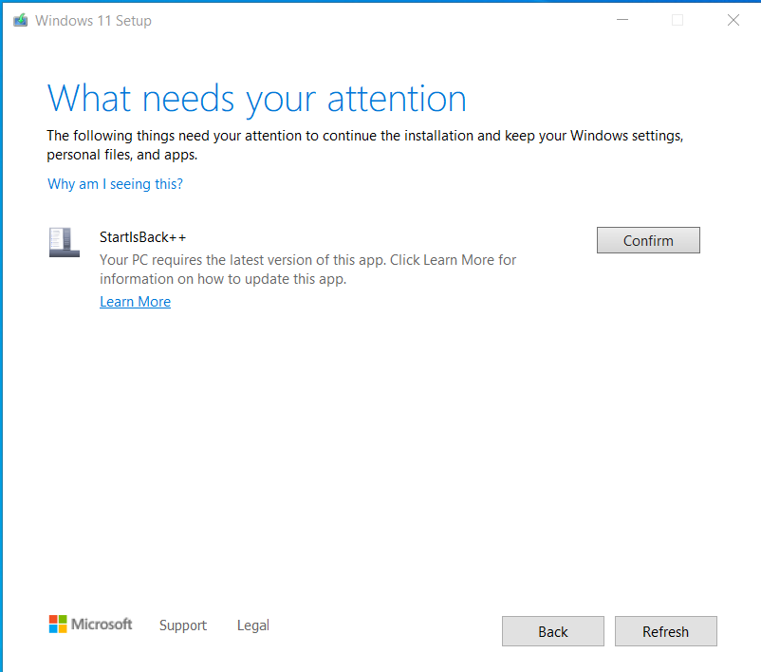Go Back to the previous setup step
Image resolution: width=761 pixels, height=672 pixels.
coord(553,631)
